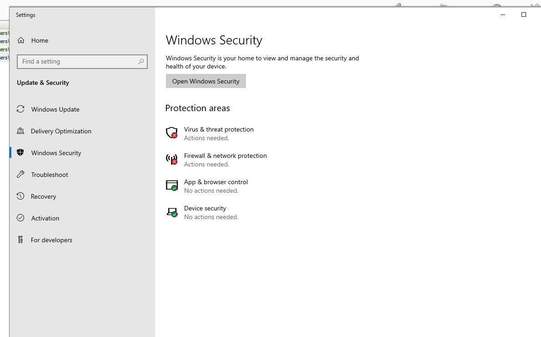Click the Windows Update refresh icon
The image size is (541, 337).
pos(20,109)
